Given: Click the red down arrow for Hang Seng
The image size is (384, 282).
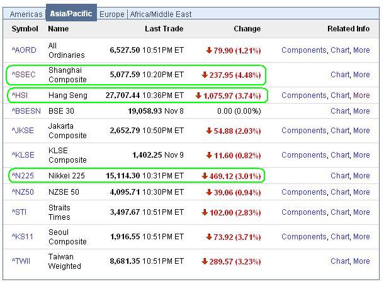Looking at the screenshot, I should coord(198,95).
